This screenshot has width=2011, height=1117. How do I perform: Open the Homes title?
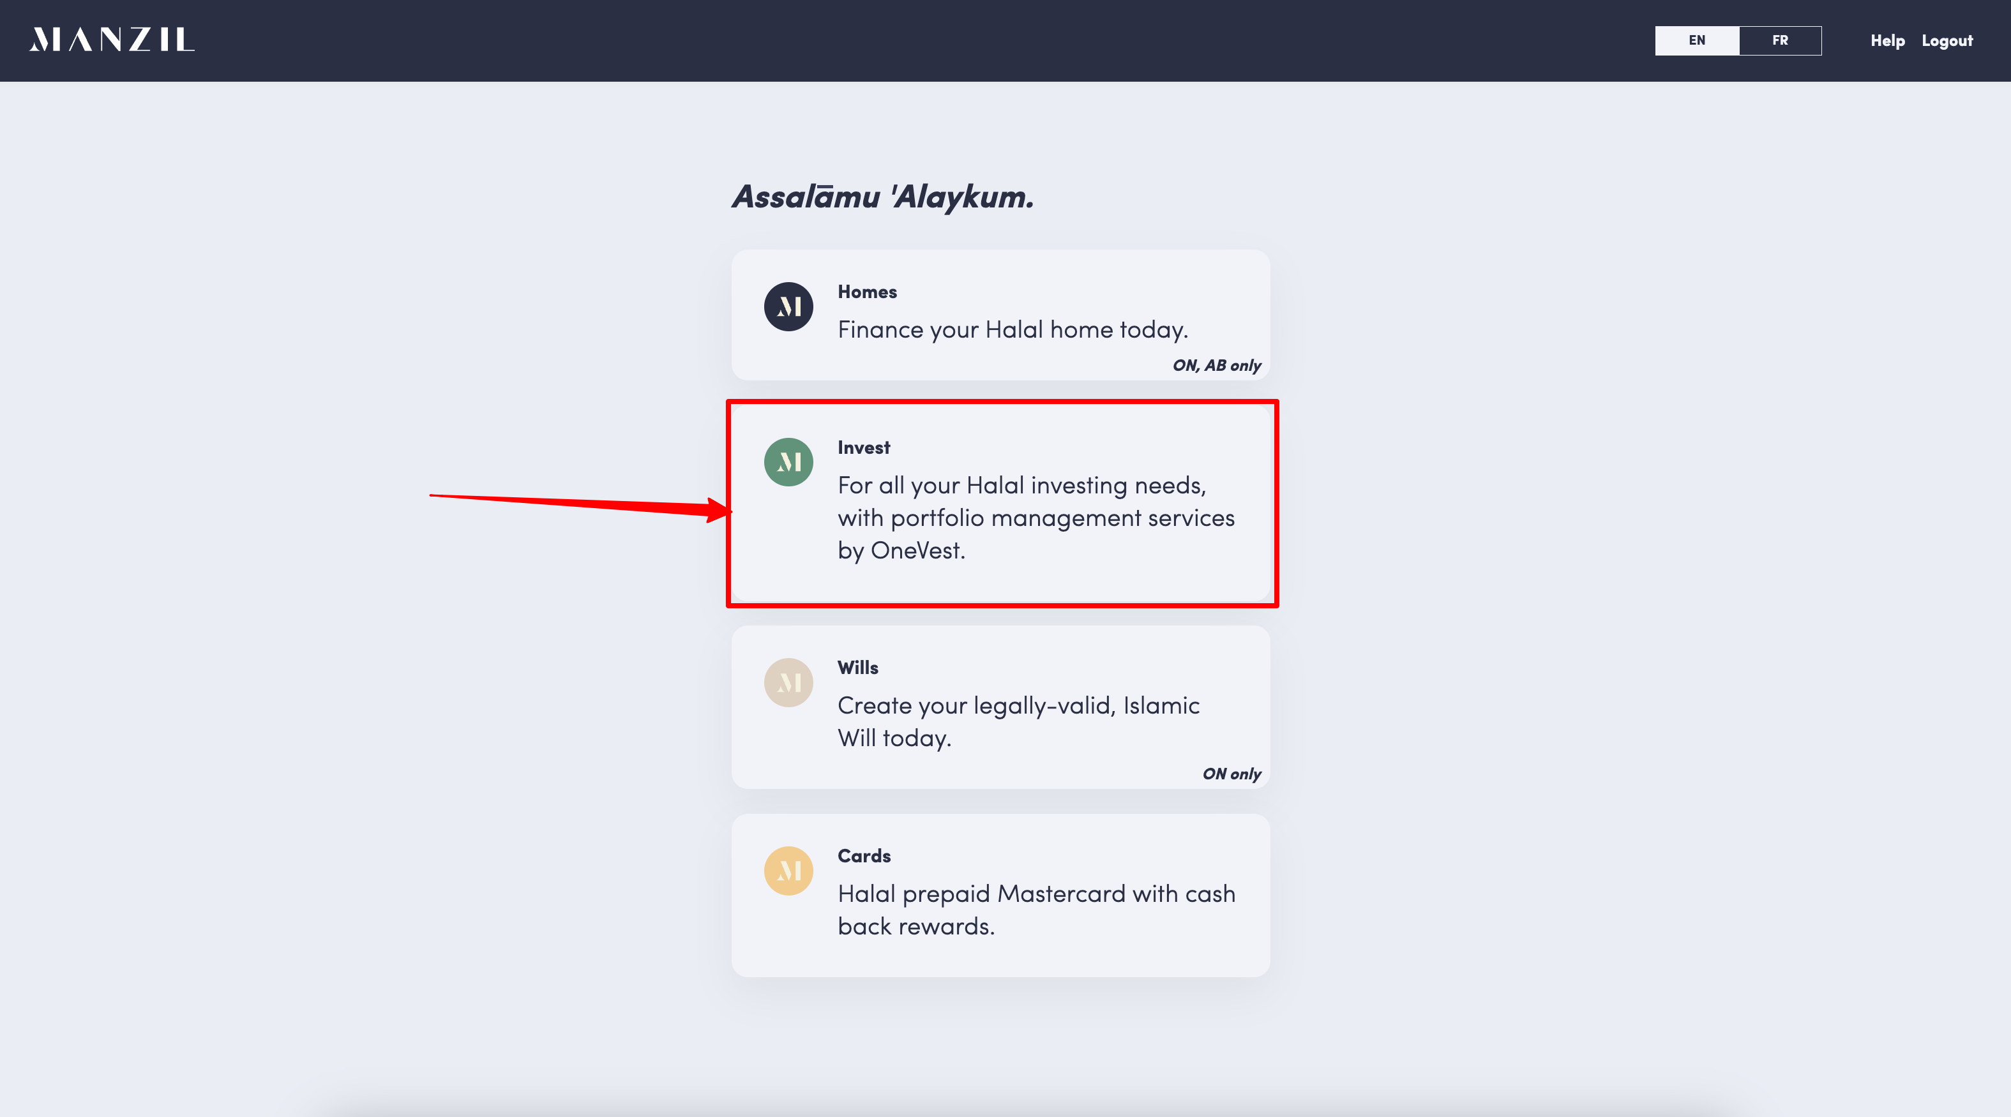(x=866, y=292)
